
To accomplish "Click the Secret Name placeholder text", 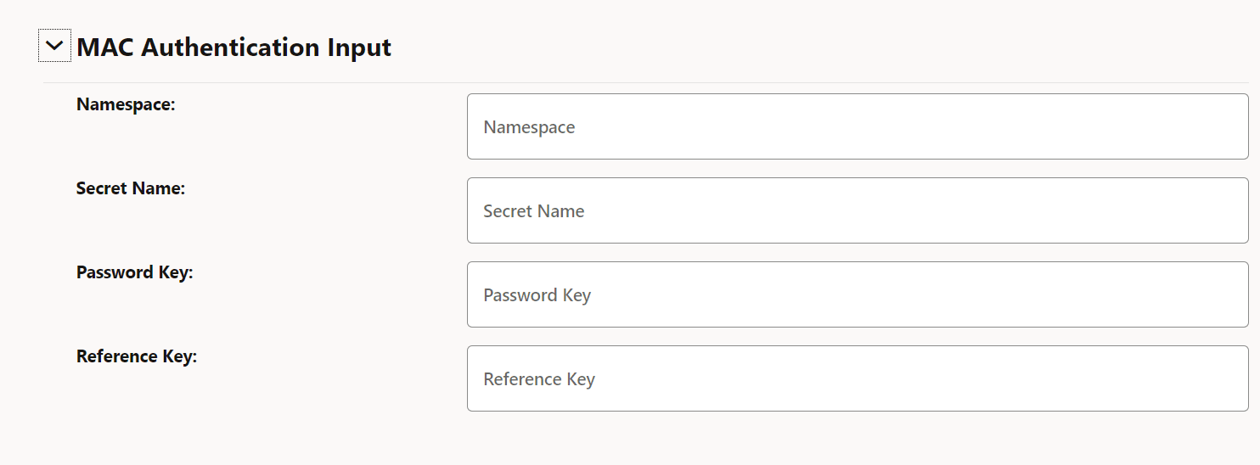I will point(534,211).
